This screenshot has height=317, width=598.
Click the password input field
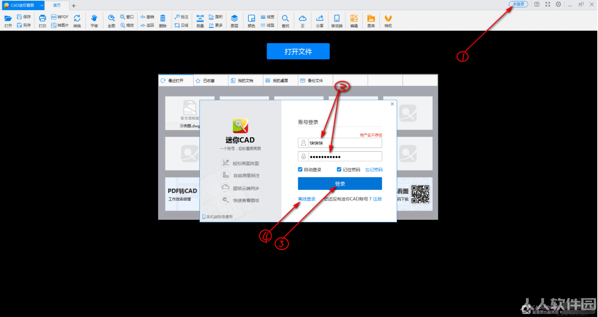[340, 156]
